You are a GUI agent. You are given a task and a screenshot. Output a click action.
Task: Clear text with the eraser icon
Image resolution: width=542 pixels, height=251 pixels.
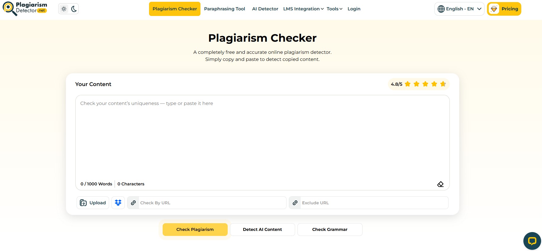[x=441, y=184]
